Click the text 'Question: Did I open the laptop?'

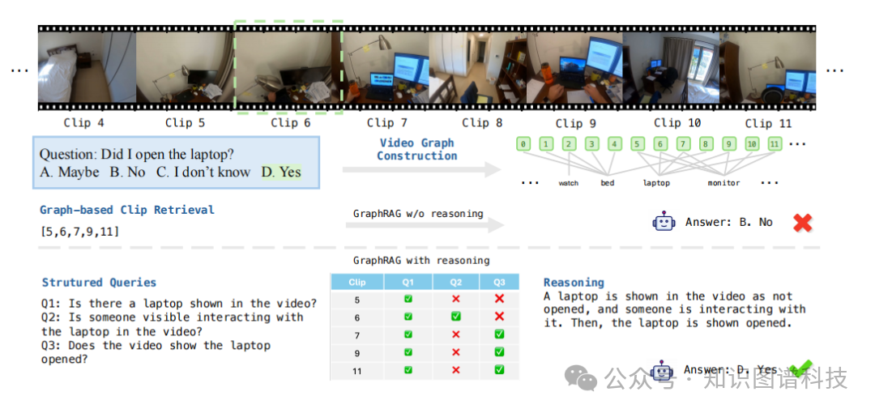point(137,154)
